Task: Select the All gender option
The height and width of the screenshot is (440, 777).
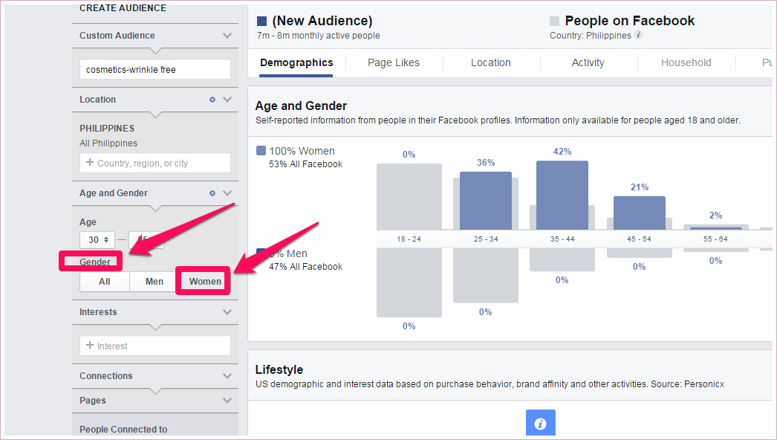Action: coord(105,282)
